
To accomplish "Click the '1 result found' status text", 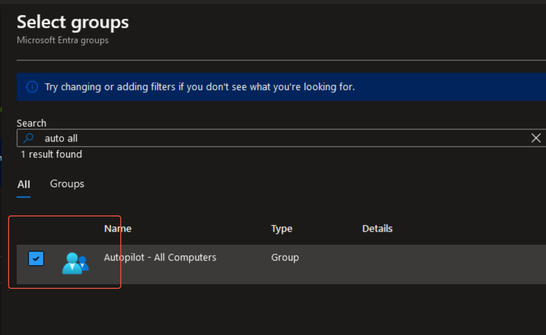I will (52, 154).
